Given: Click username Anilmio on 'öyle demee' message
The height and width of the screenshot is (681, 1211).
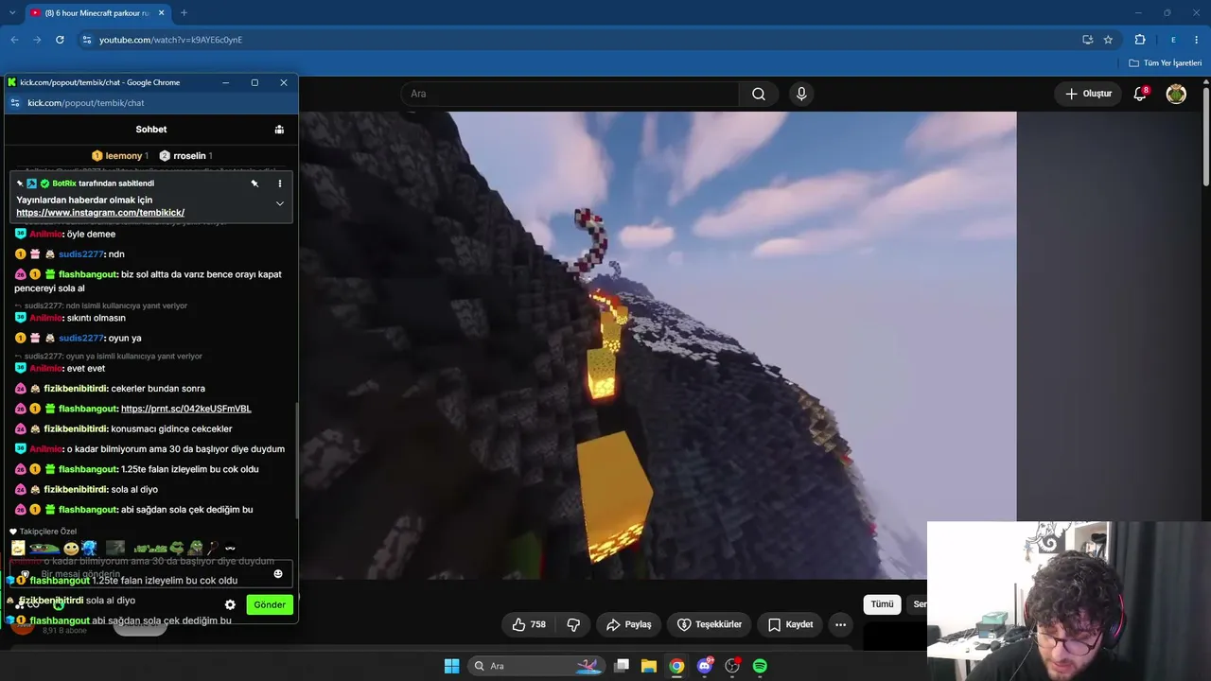Looking at the screenshot, I should coord(46,234).
